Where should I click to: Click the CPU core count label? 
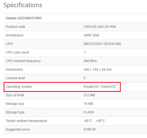pyautogui.click(x=17, y=52)
